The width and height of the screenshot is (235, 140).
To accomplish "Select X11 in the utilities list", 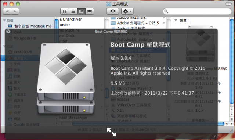I will [x=117, y=111].
